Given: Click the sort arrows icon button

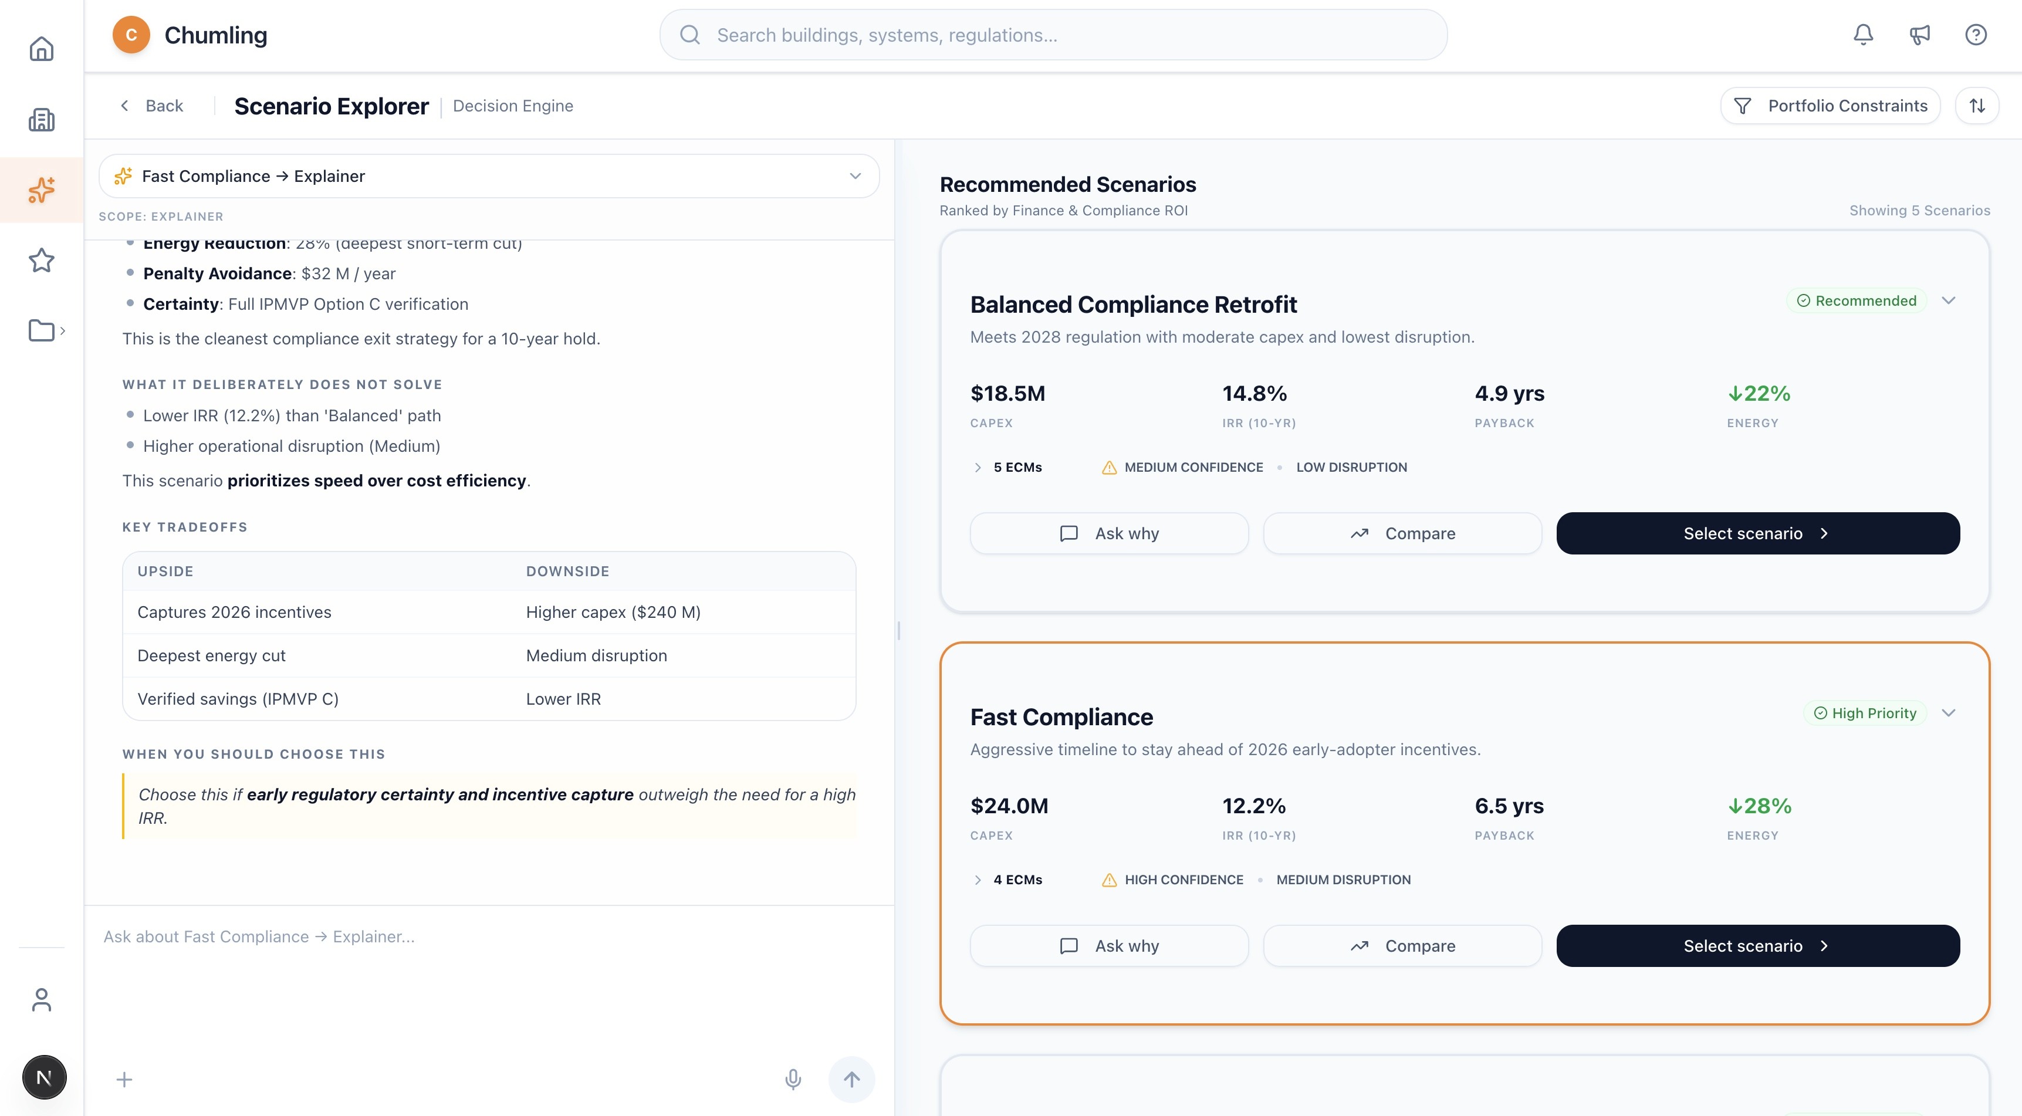Looking at the screenshot, I should (x=1976, y=106).
